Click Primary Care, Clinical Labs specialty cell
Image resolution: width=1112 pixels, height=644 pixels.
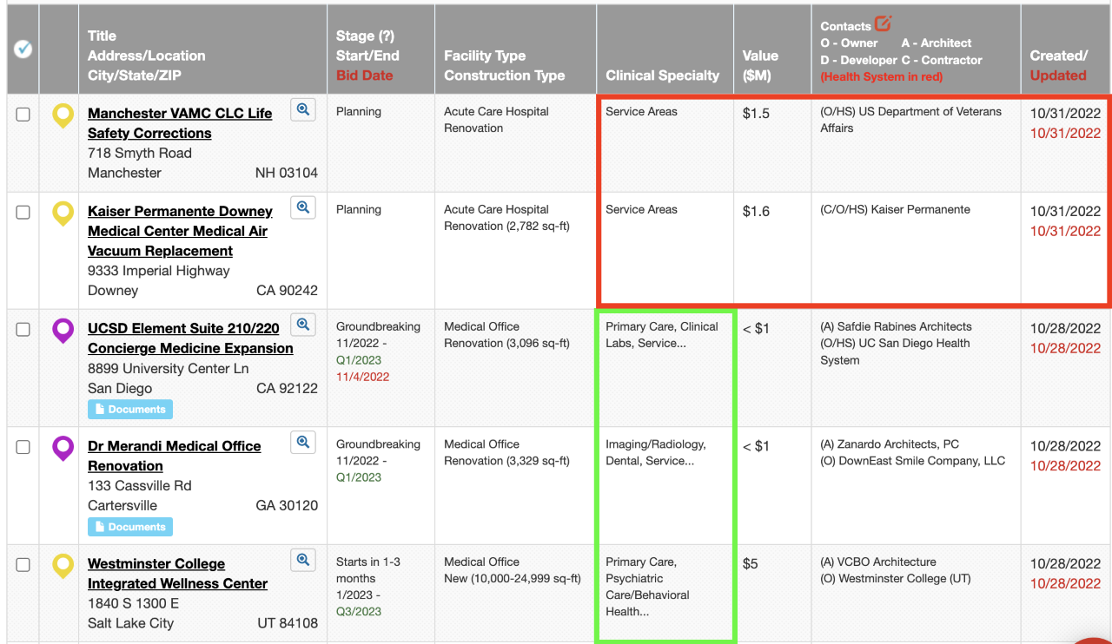point(662,335)
